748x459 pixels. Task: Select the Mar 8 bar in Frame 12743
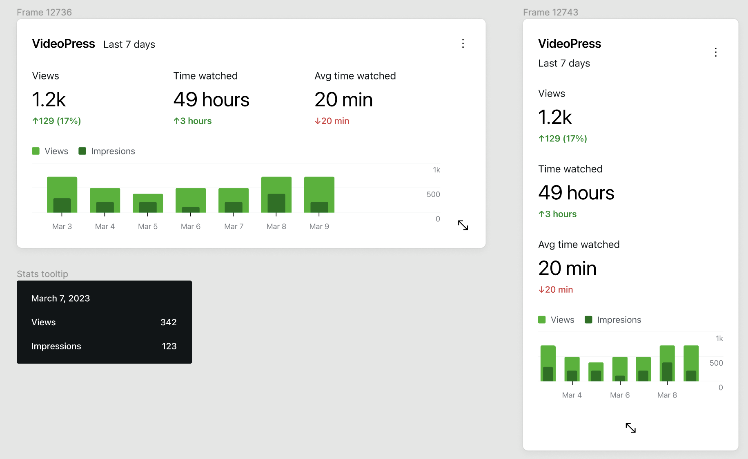tap(667, 363)
